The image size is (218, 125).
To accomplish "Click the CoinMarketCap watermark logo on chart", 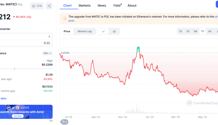I will (189, 103).
